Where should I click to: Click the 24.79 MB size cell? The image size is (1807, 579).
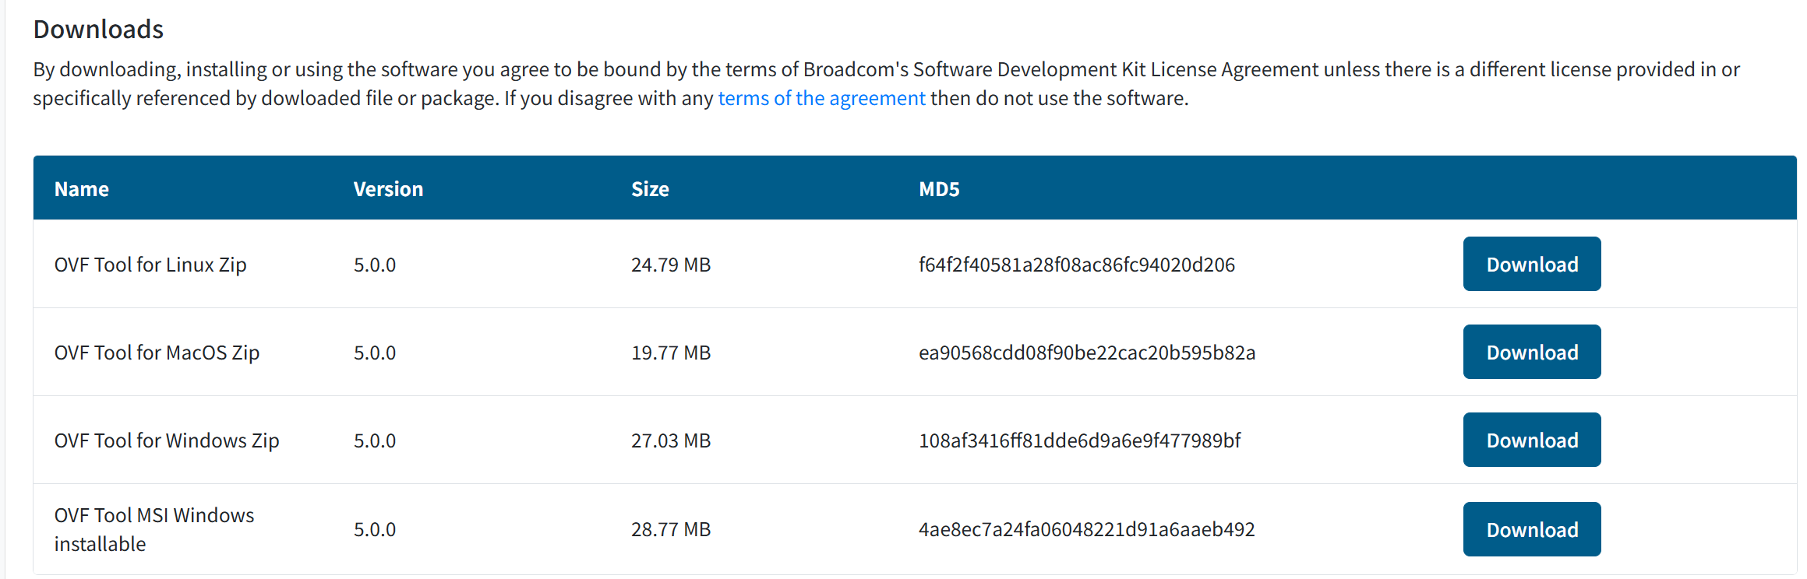click(671, 265)
